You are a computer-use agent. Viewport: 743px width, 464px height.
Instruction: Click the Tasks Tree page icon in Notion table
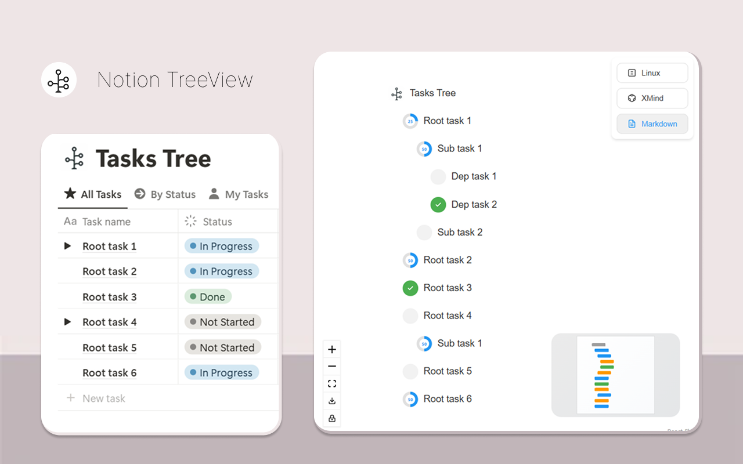click(74, 158)
